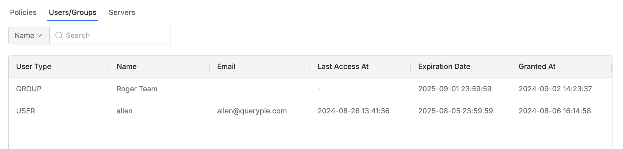This screenshot has width=623, height=149.
Task: Click the Expiration Date column header
Action: click(x=444, y=66)
